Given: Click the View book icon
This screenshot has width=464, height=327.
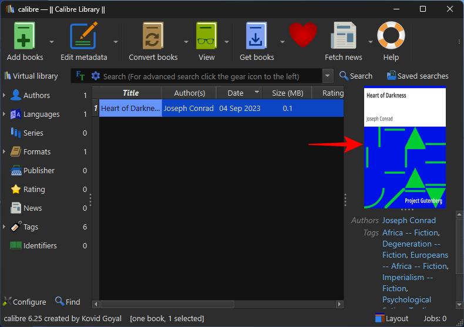Looking at the screenshot, I should 207,35.
